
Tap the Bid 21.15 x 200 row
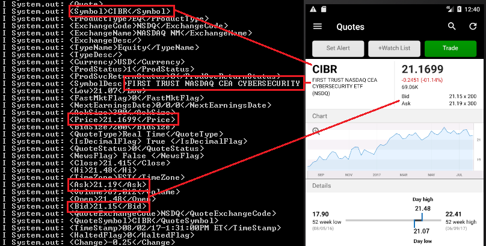(x=439, y=96)
